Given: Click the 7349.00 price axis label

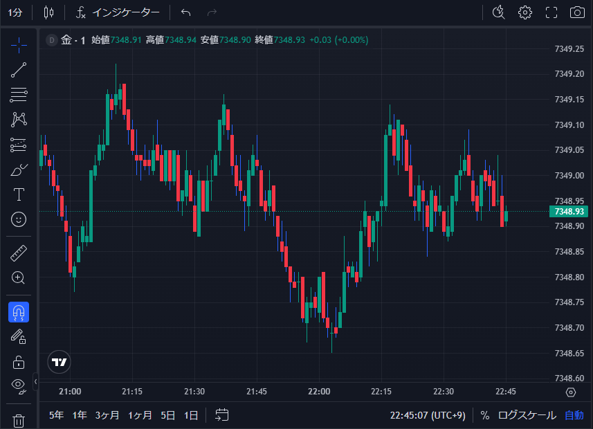Looking at the screenshot, I should click(569, 176).
